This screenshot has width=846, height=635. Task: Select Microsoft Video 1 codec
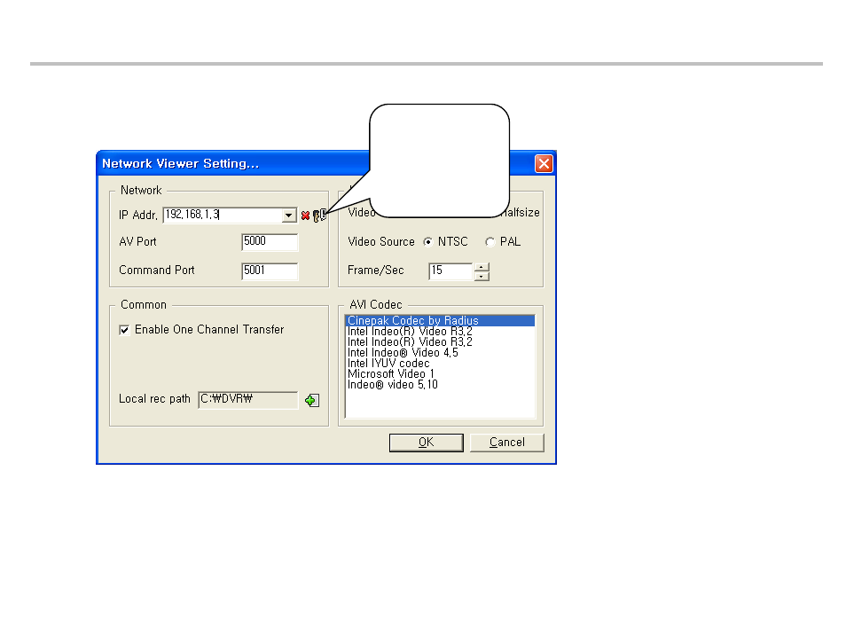pyautogui.click(x=440, y=374)
